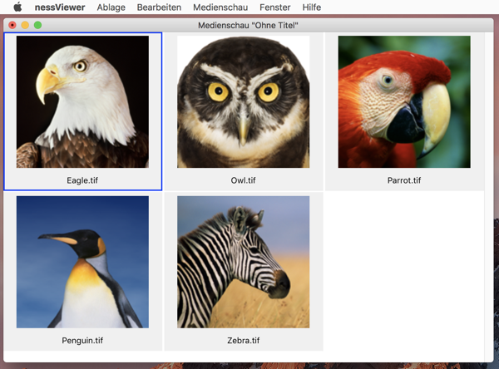Click the Eagle.tif file name
499x369 pixels.
pyautogui.click(x=82, y=180)
